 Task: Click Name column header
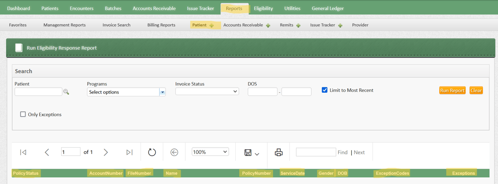click(x=172, y=173)
